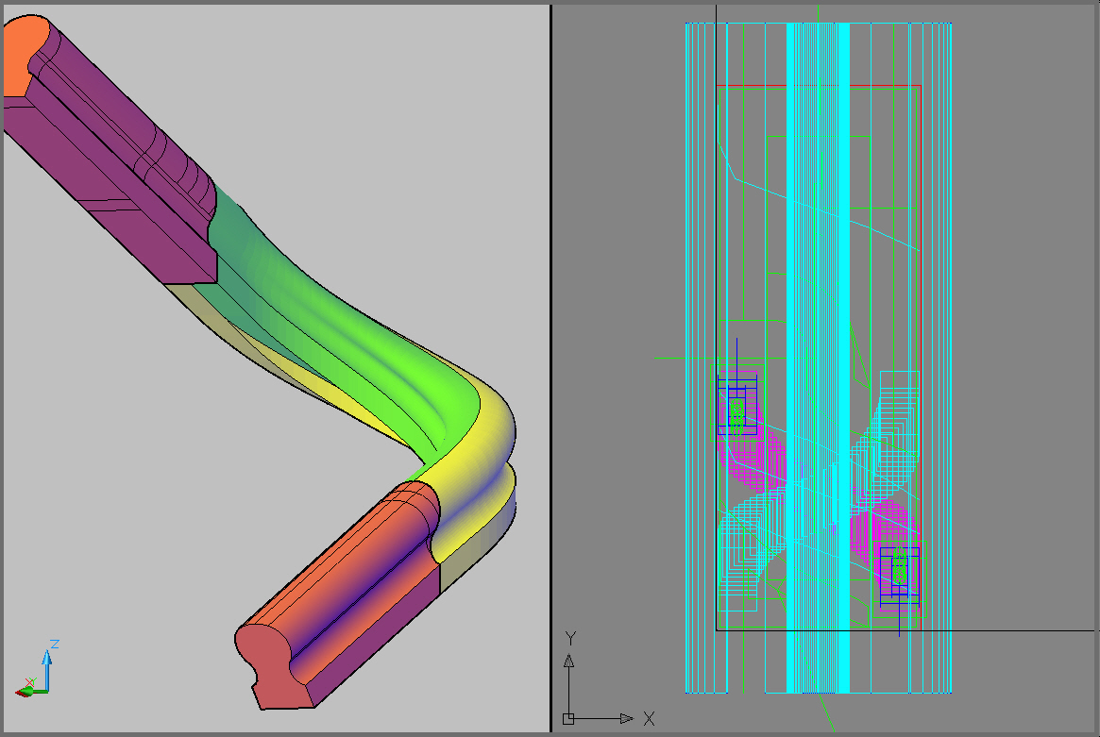Click the 2D UCS origin square in right viewport
The image size is (1100, 737).
pos(568,718)
